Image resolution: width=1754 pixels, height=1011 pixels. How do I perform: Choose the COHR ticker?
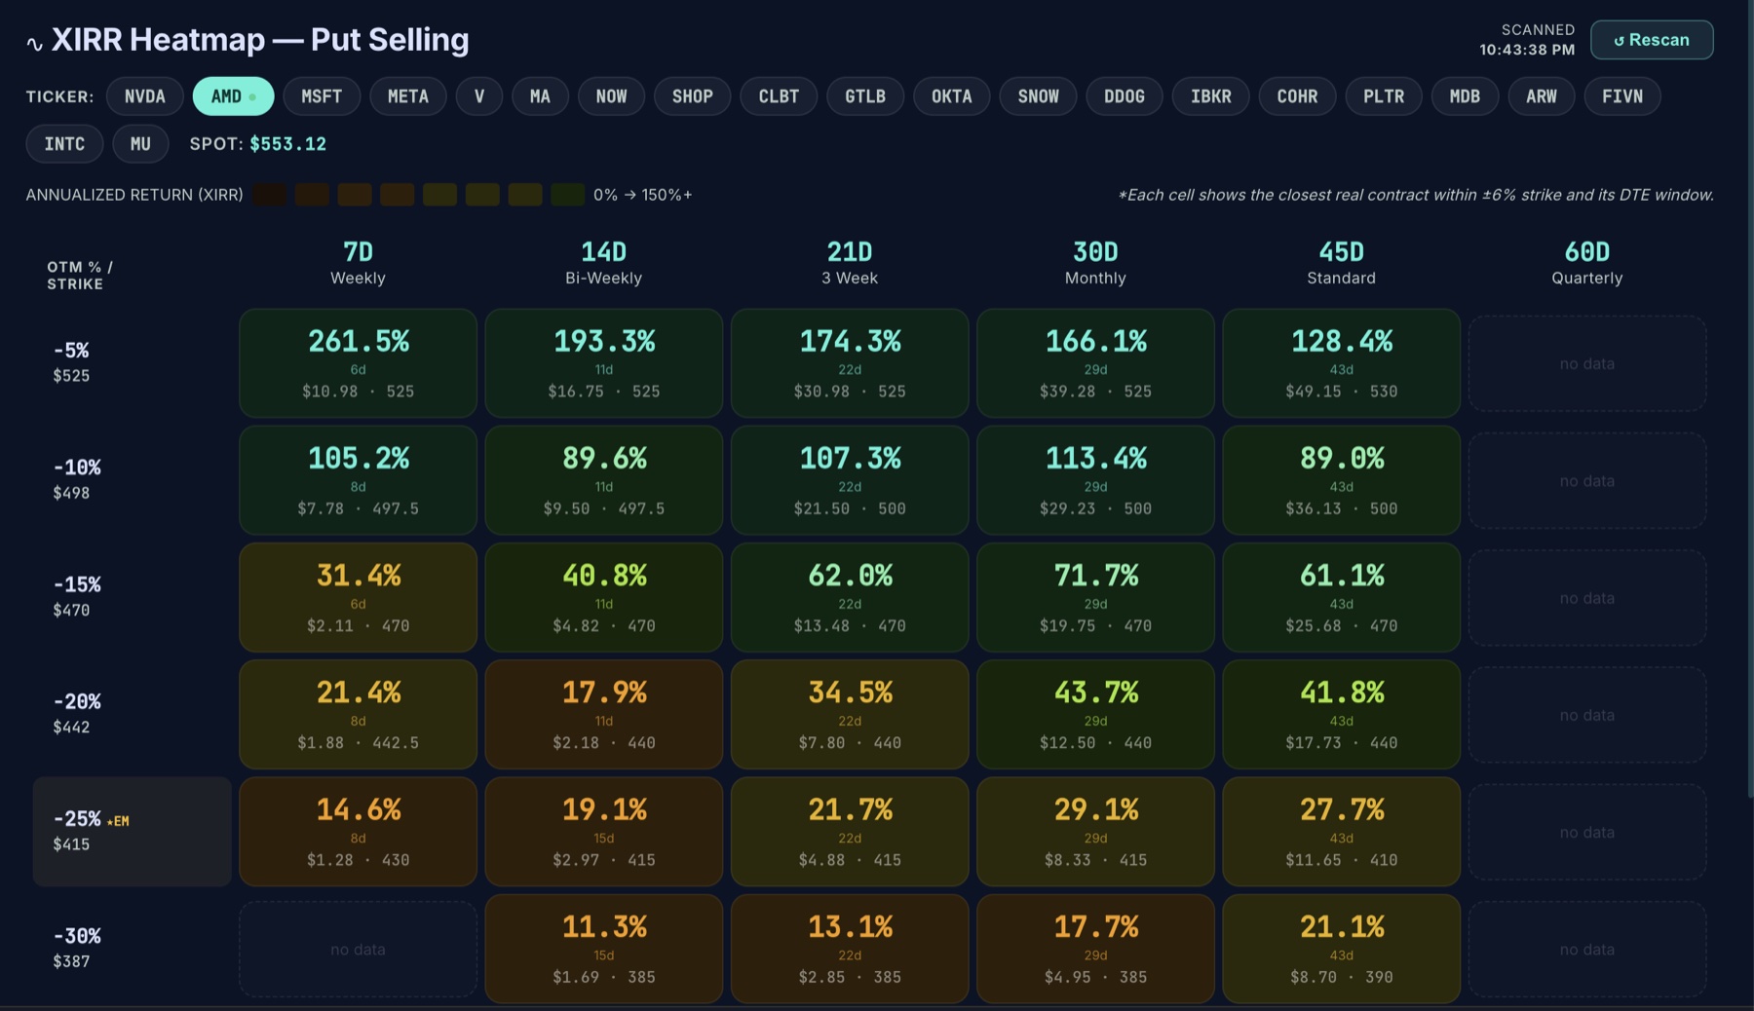(1297, 96)
